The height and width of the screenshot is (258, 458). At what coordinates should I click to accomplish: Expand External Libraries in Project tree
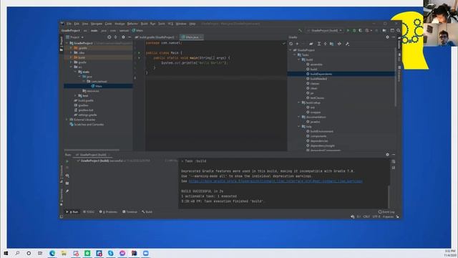coord(67,120)
